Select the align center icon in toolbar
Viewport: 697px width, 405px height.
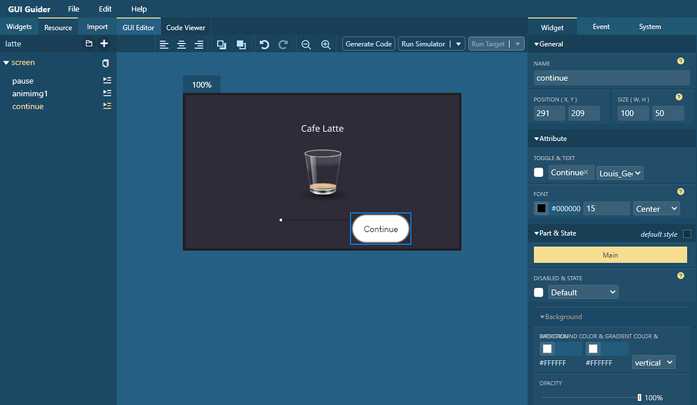(x=181, y=44)
